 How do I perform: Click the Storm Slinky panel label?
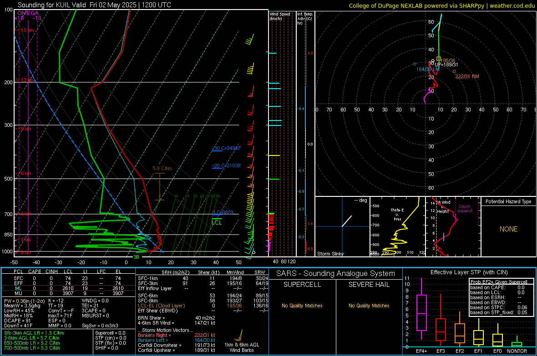(x=330, y=254)
